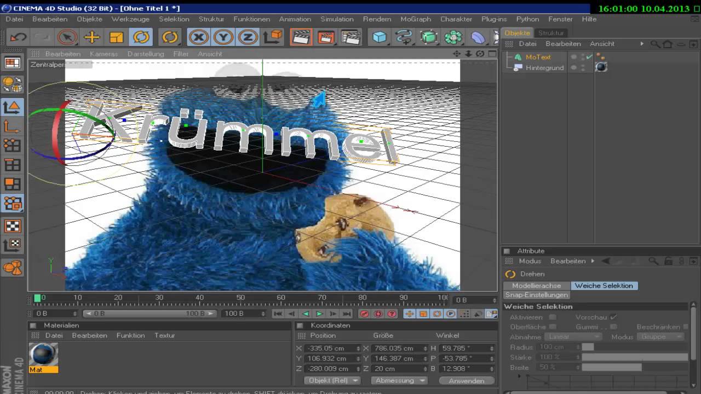Open the MoGraph menu

tap(415, 19)
